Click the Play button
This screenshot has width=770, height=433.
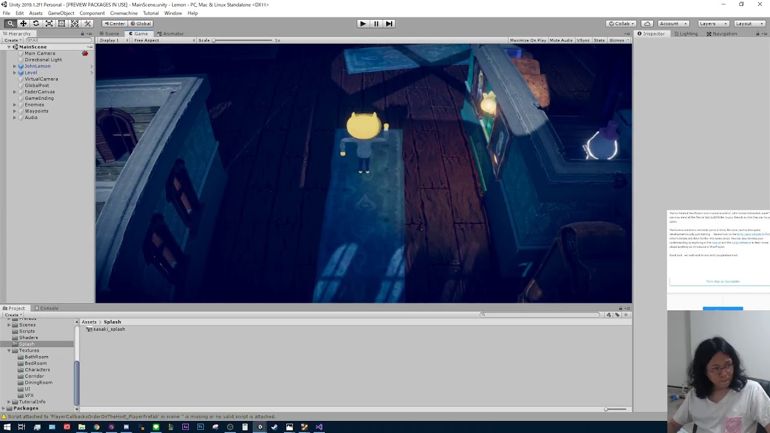pos(363,23)
